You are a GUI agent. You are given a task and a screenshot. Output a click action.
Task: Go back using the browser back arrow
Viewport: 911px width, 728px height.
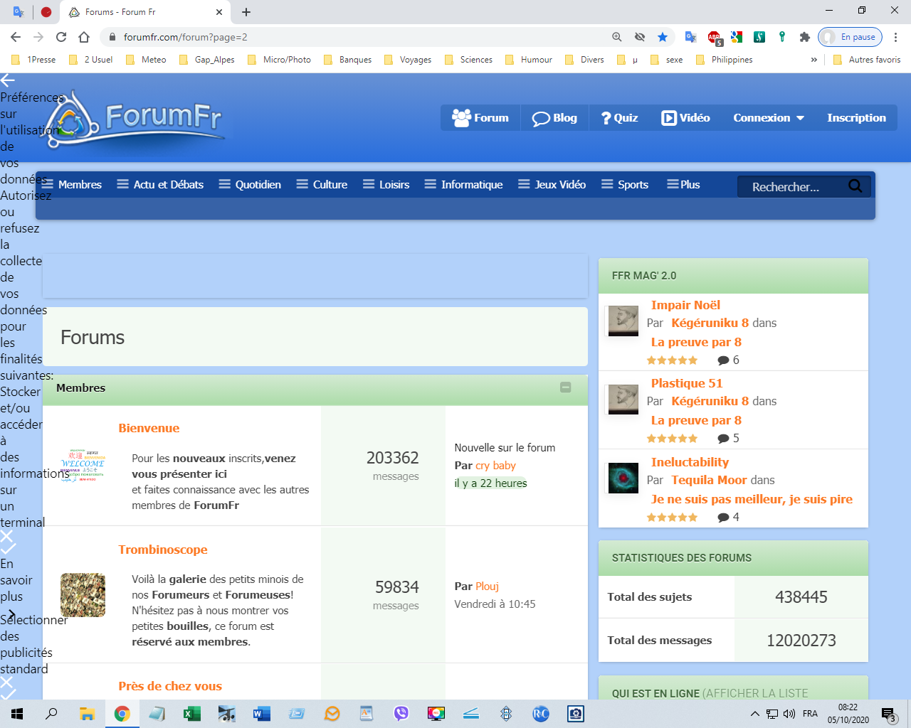(16, 37)
